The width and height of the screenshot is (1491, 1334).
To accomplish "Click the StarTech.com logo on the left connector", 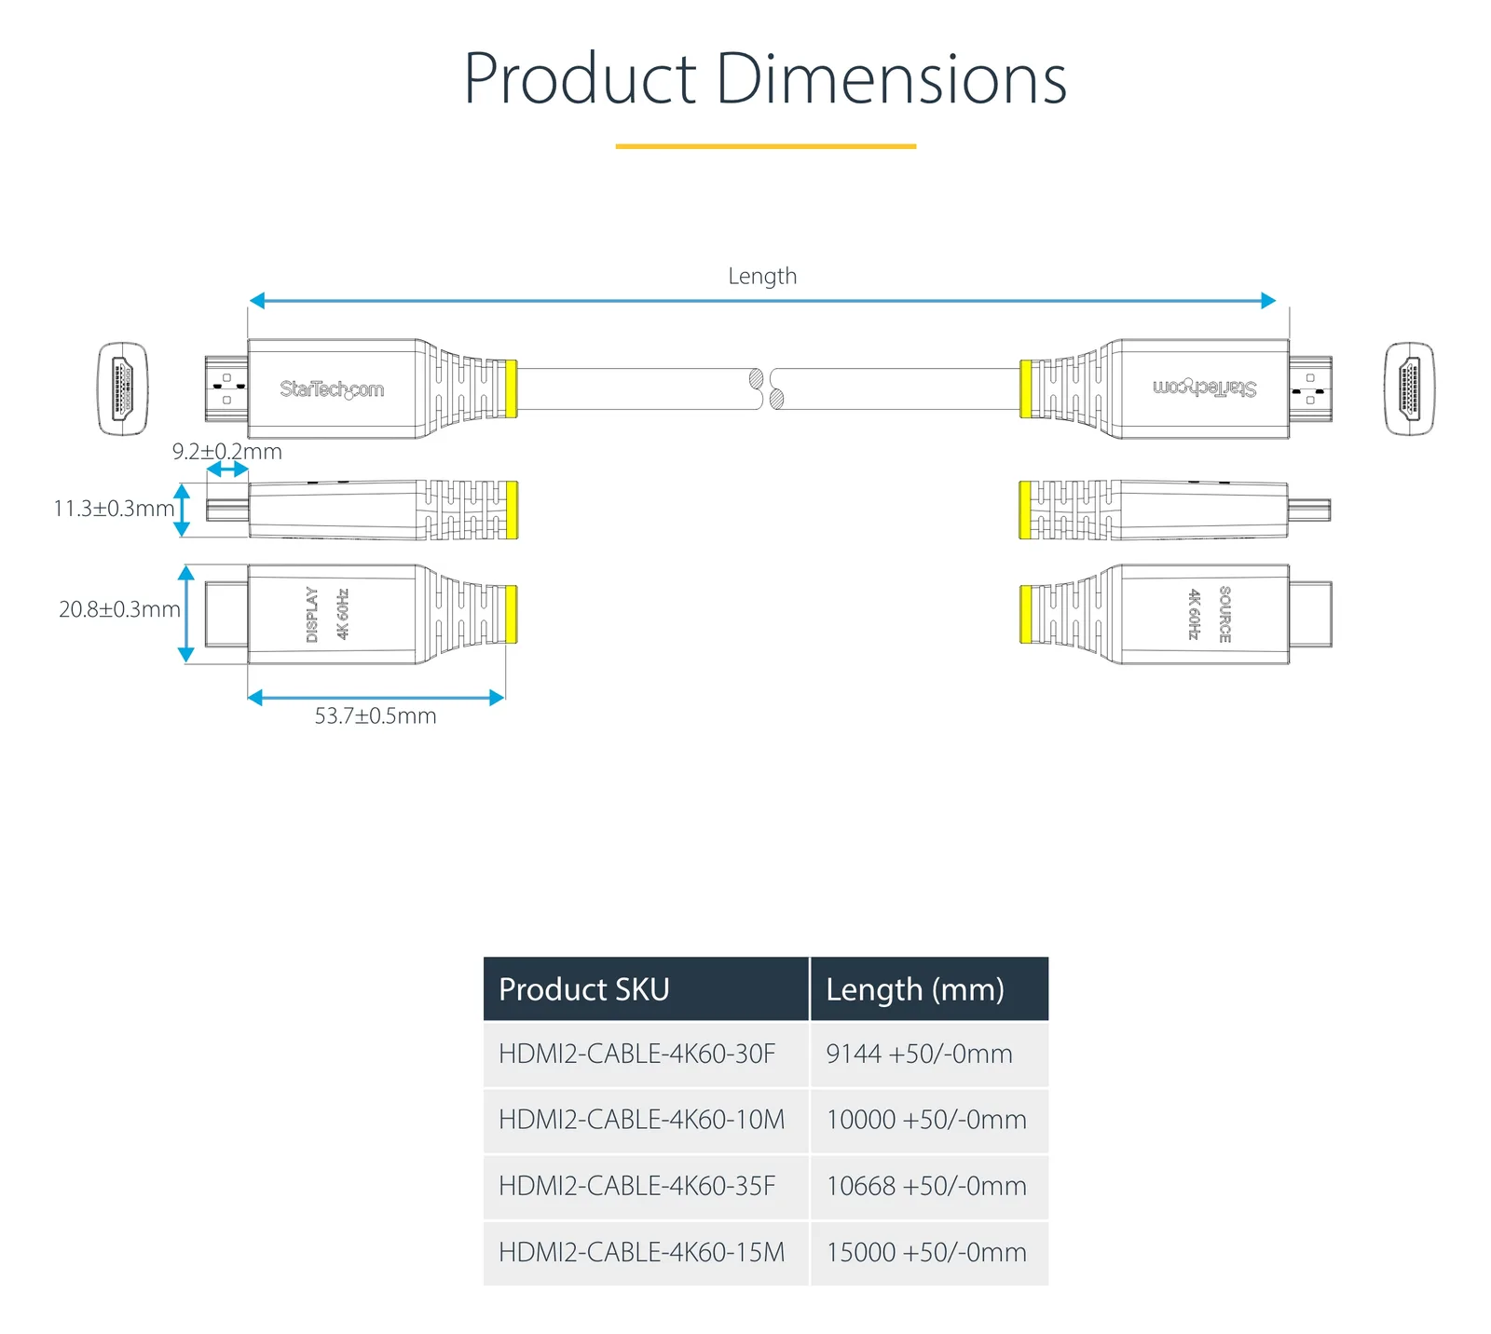I will point(332,389).
